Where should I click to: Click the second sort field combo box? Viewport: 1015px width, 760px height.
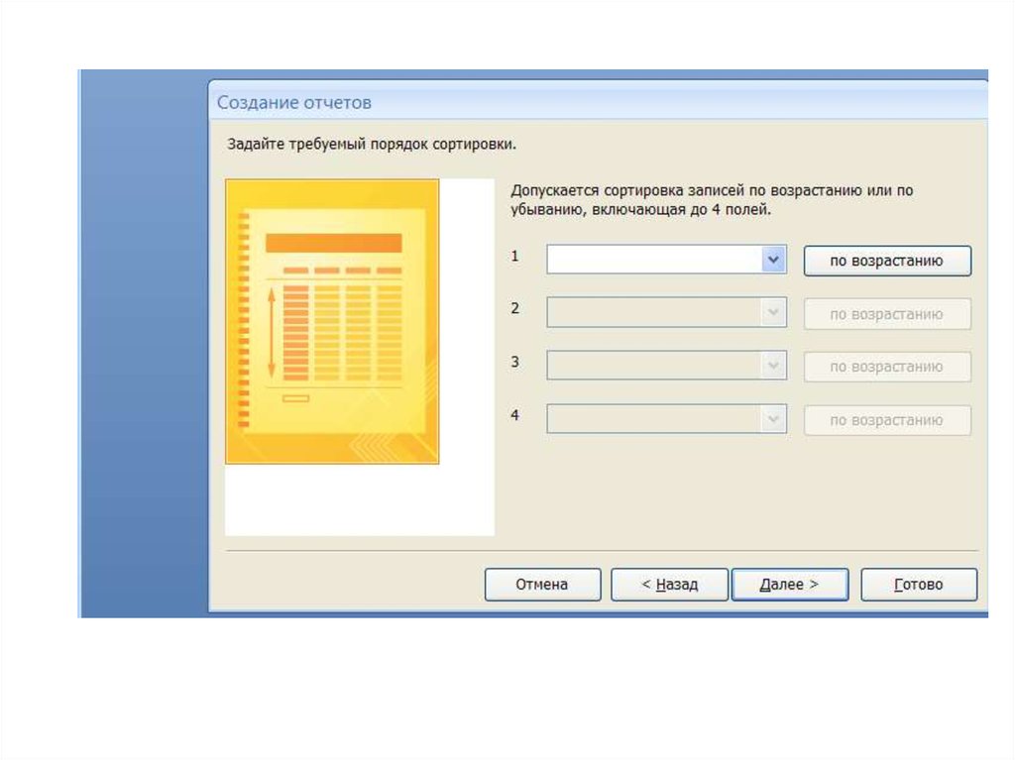pos(653,313)
